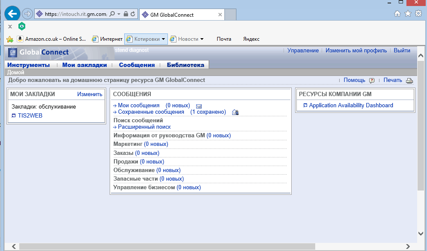Open the Котировки web slice
The image size is (427, 251).
tap(143, 39)
